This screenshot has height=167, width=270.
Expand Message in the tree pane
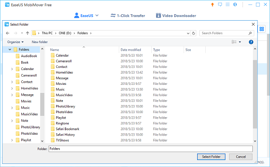point(12,95)
